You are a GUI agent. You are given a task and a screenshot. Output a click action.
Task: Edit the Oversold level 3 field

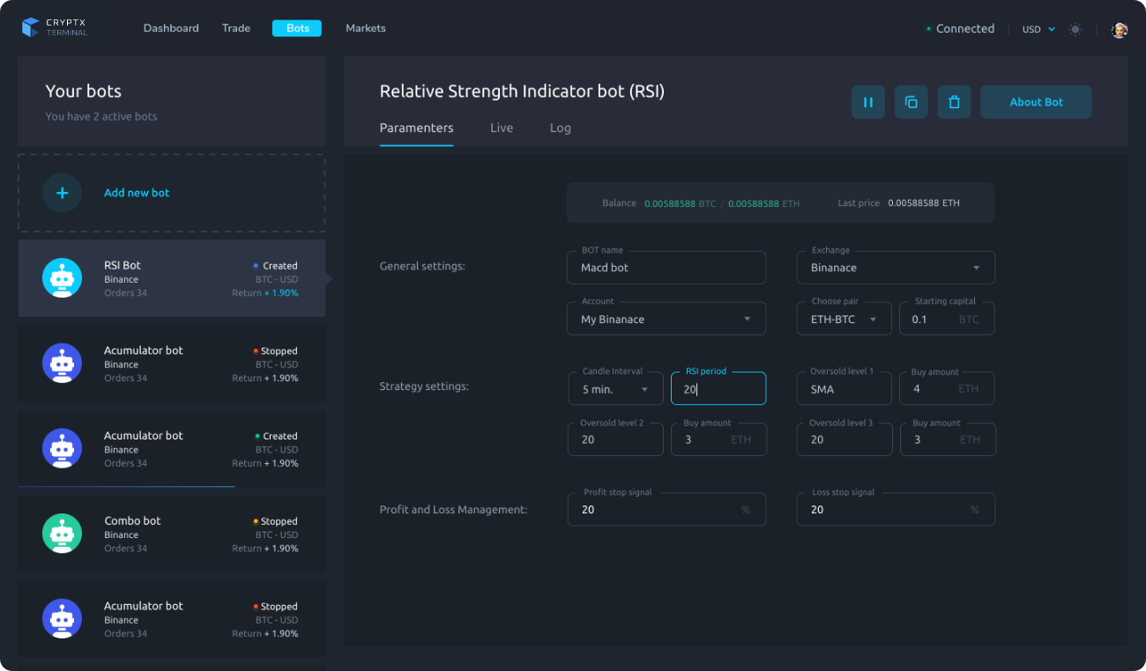(845, 439)
